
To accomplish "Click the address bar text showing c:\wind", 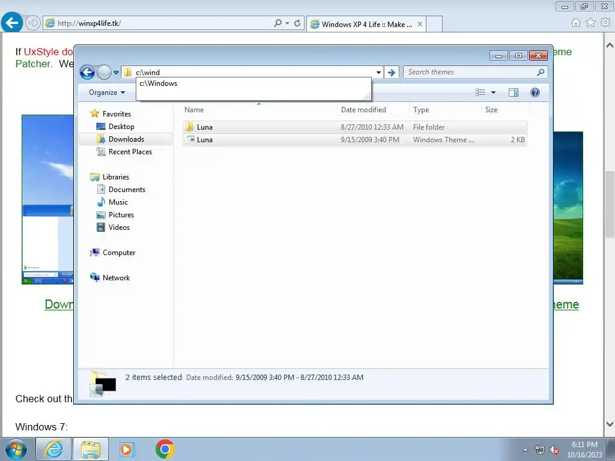I will tap(148, 73).
